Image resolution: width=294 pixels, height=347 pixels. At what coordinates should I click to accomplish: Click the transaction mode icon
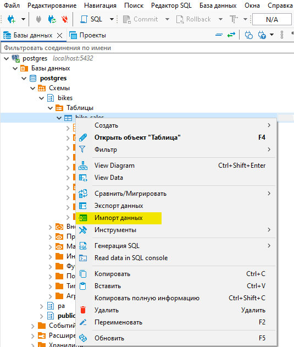(234, 19)
